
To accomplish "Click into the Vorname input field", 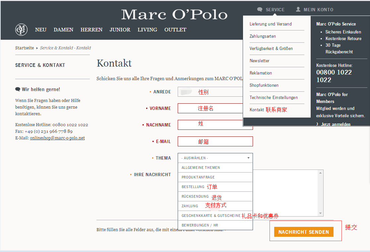I will click(210, 108).
